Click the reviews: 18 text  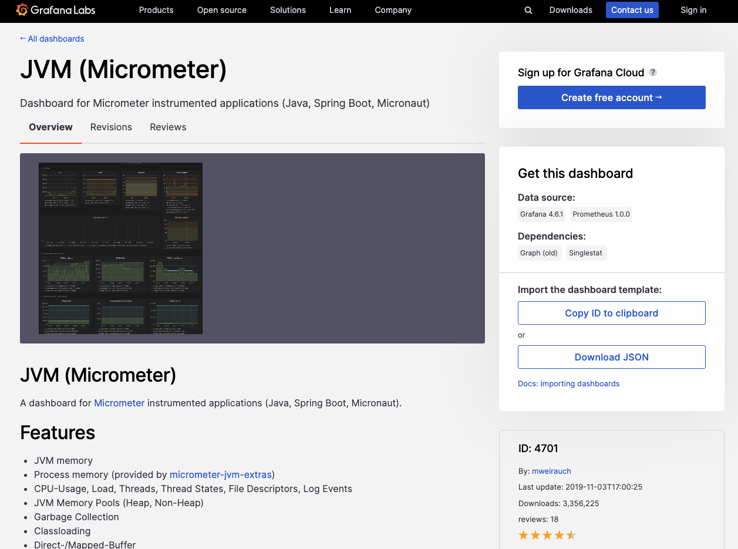[538, 519]
